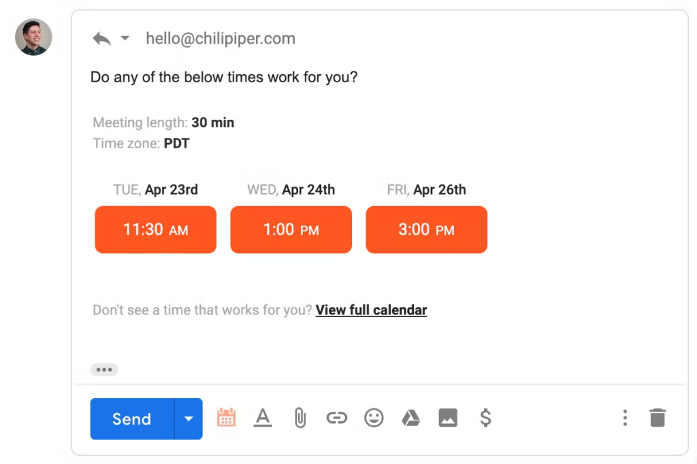Viewport: 697px width, 464px height.
Task: Insert a photo into the email
Action: (x=447, y=418)
